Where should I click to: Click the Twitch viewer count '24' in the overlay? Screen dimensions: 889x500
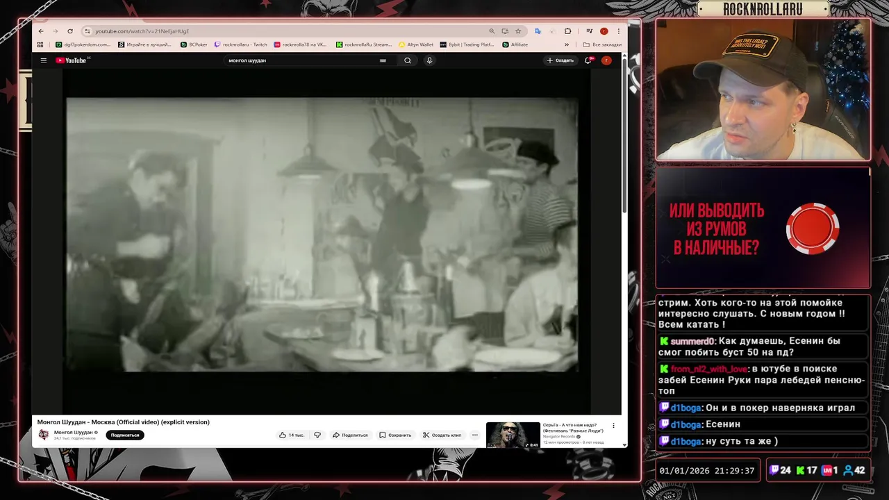785,470
